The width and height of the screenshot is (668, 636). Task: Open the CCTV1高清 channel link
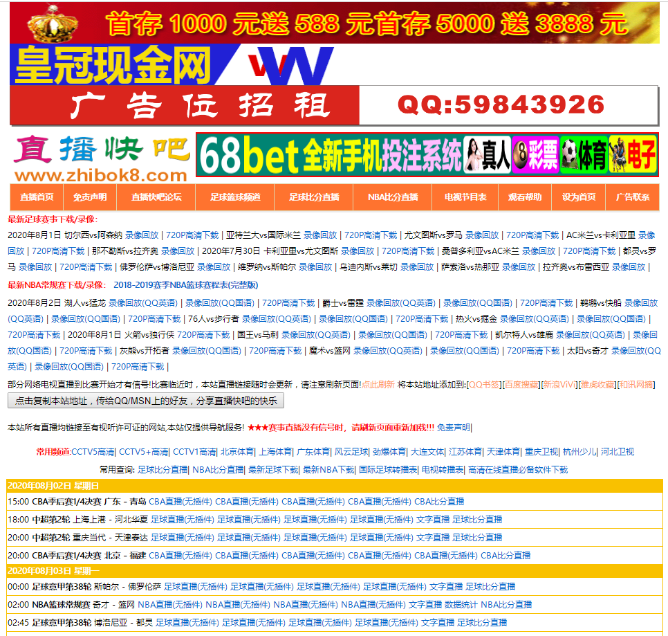(x=195, y=452)
